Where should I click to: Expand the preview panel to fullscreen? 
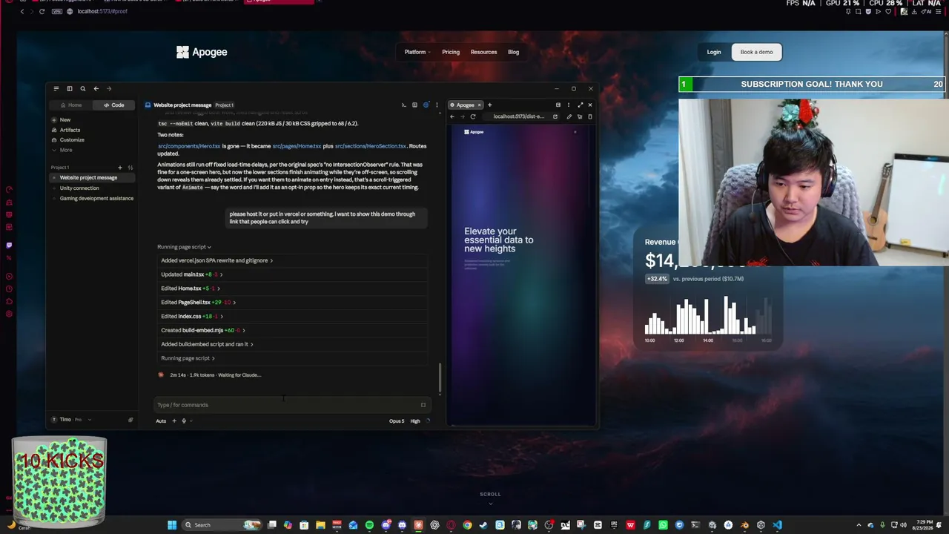coord(580,105)
